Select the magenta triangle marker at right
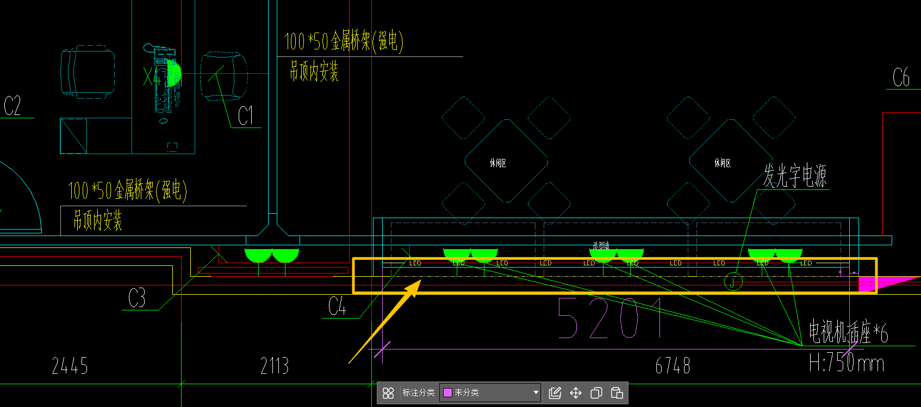The image size is (921, 407). point(889,283)
